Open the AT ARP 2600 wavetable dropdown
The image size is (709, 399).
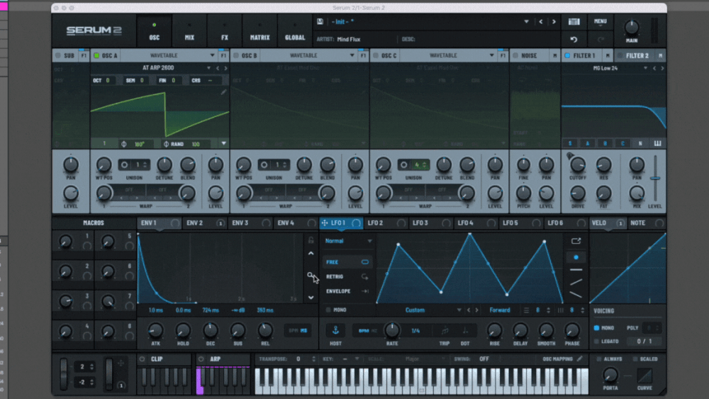tap(208, 68)
